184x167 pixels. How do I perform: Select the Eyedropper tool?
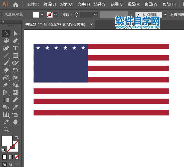pyautogui.click(x=15, y=107)
